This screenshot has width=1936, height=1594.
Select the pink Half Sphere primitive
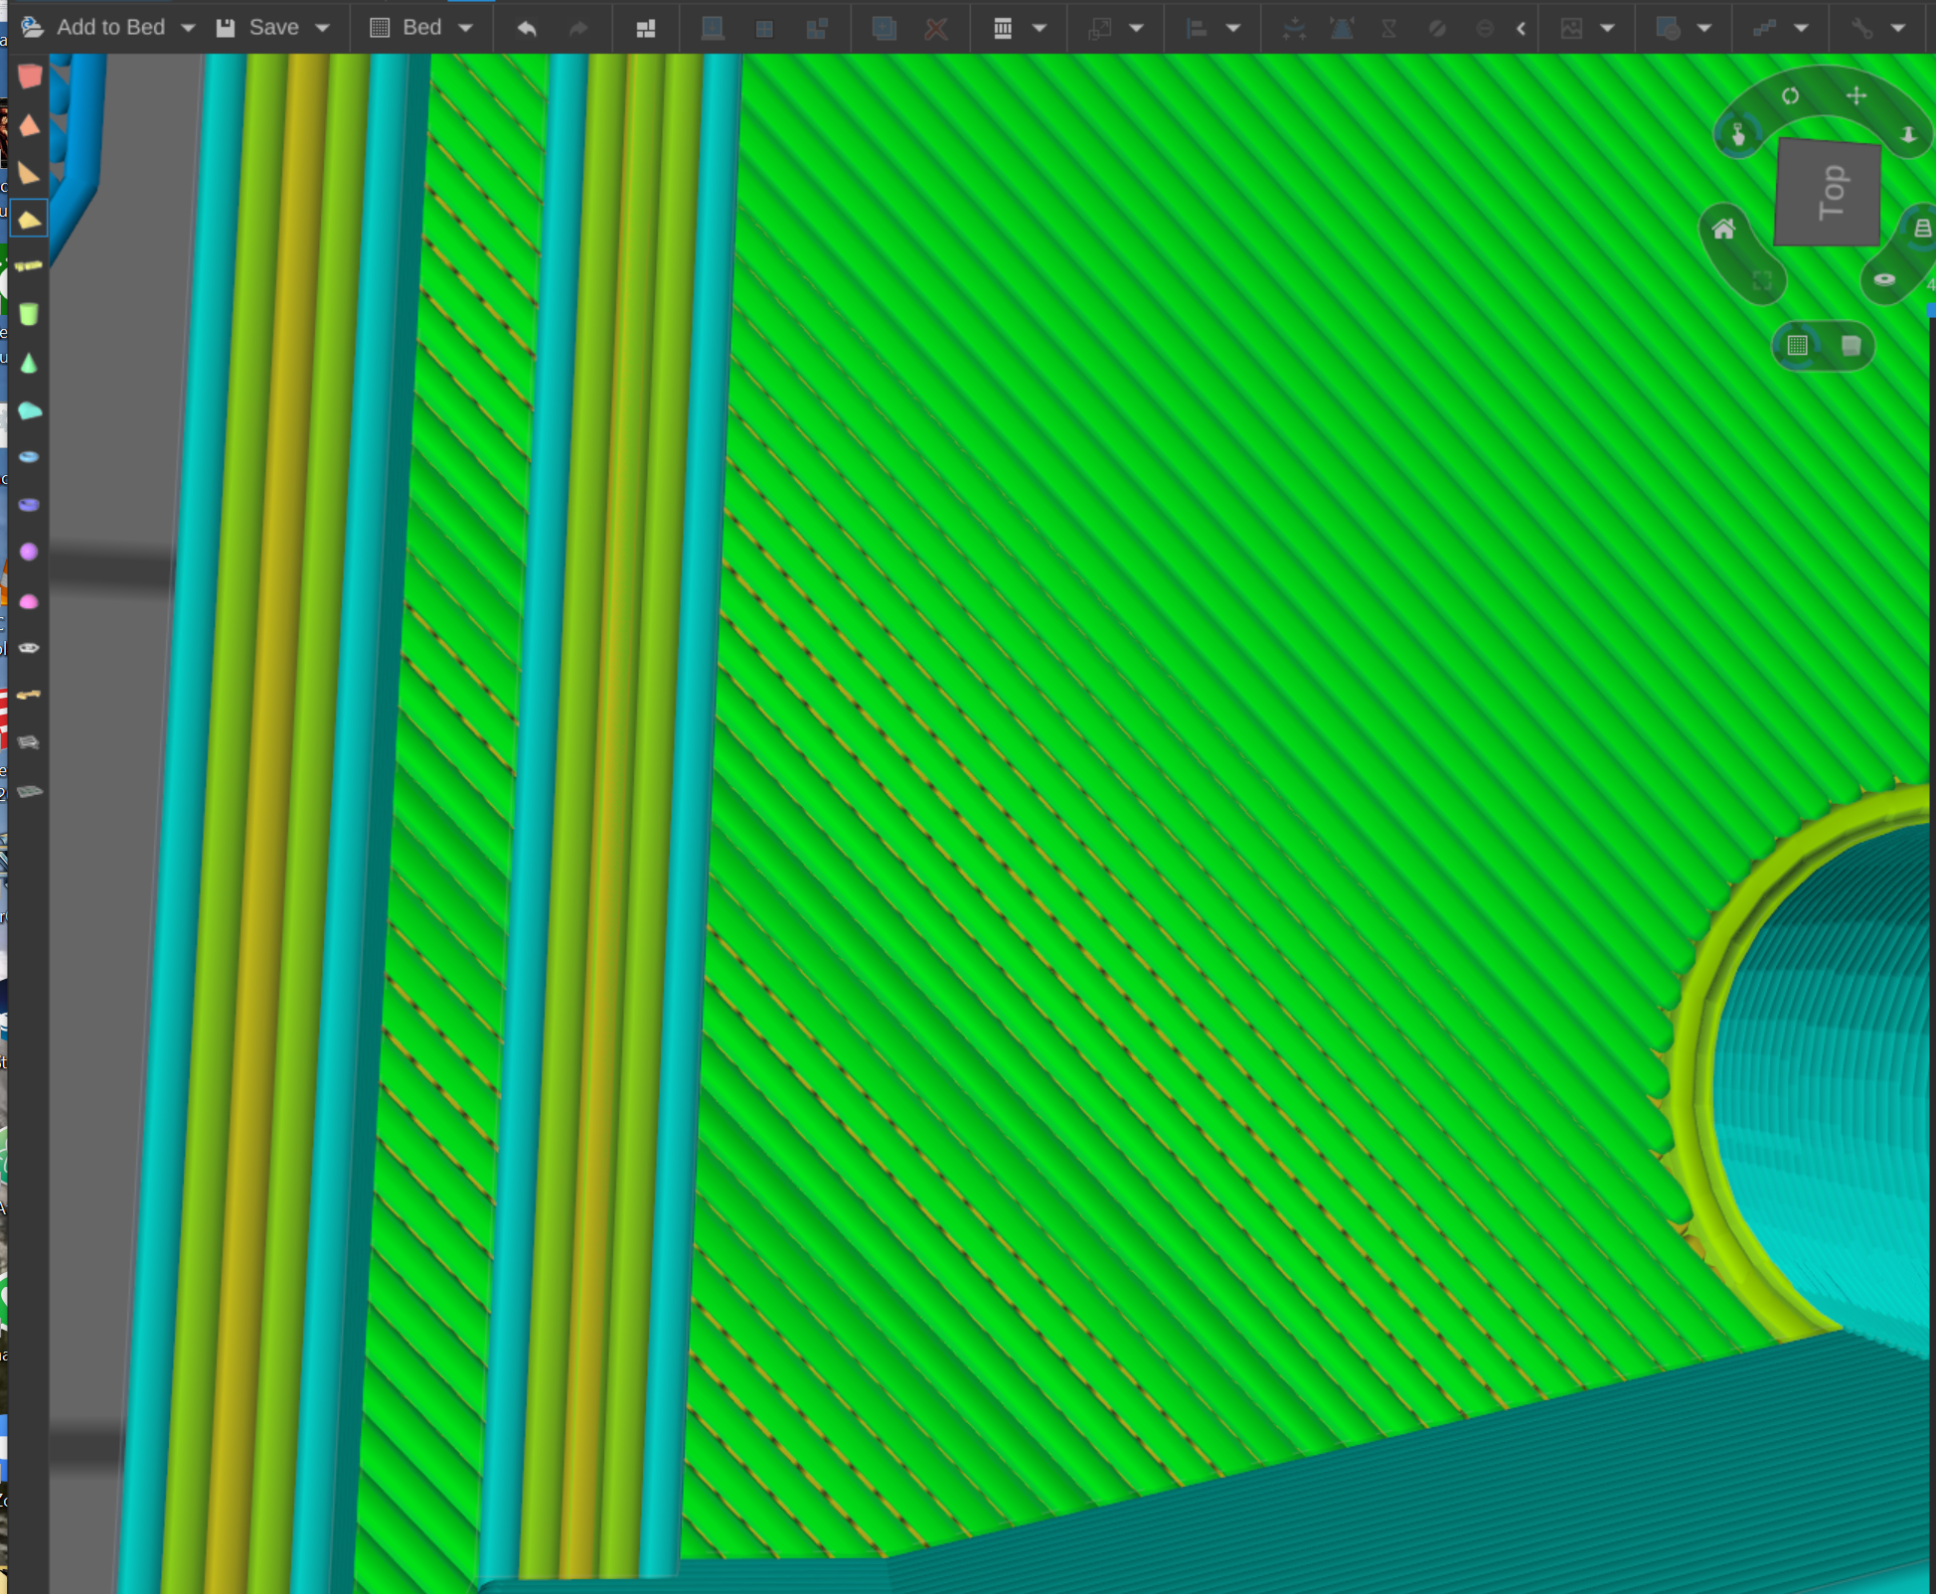29,601
